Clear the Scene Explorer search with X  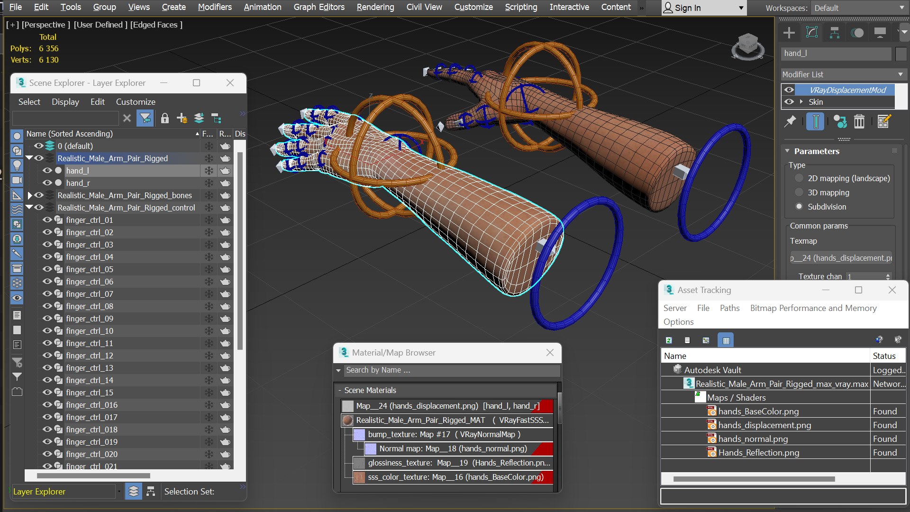click(127, 118)
